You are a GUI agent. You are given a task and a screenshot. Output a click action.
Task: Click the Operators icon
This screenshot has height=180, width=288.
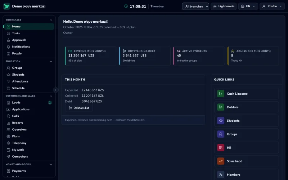tap(8, 130)
